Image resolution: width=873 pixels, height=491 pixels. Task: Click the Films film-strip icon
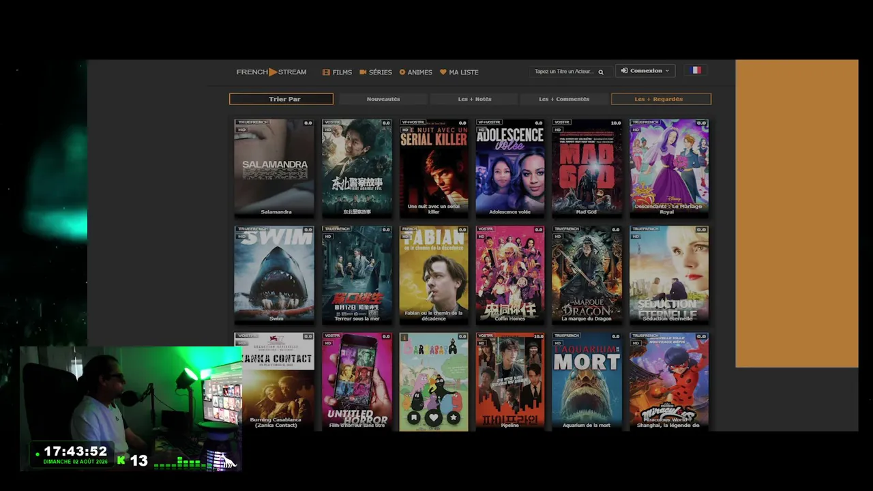[x=326, y=72]
